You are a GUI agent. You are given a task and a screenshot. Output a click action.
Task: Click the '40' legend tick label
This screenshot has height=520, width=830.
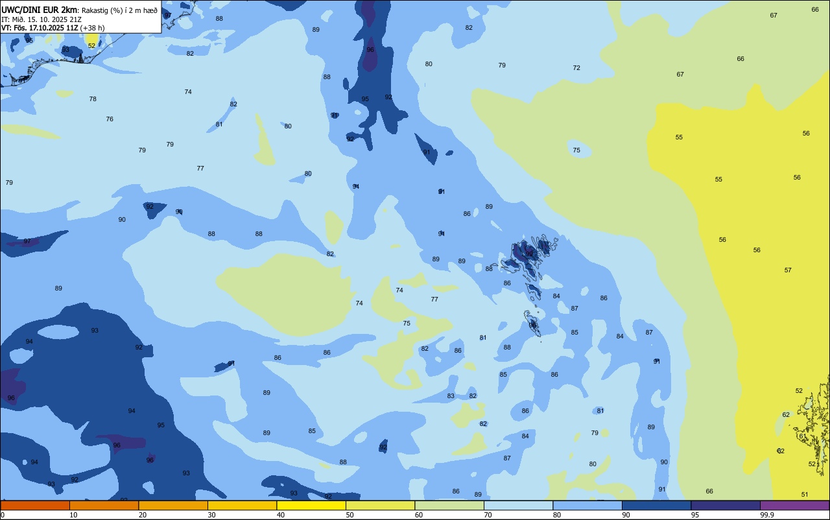coord(280,515)
